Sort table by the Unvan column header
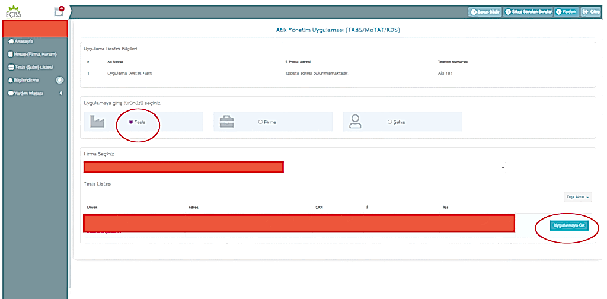Viewport: 607px width, 299px height. click(92, 208)
